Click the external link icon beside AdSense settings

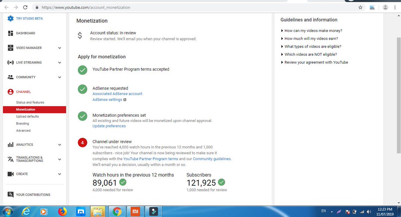click(x=125, y=100)
